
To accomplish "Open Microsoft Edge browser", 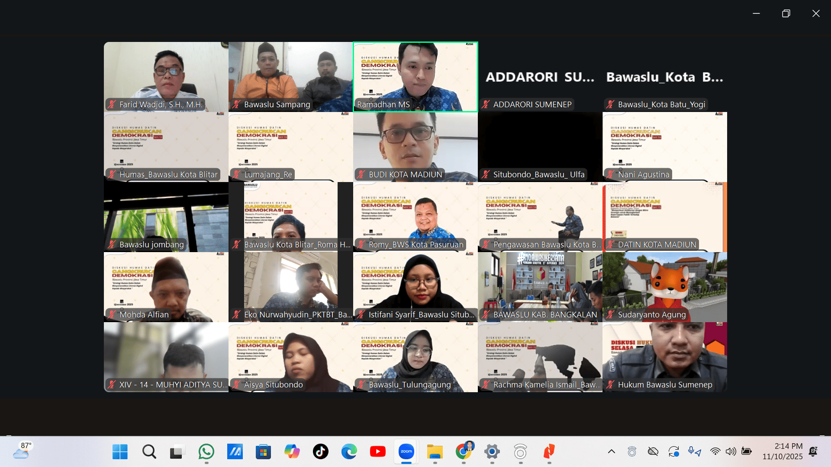I will (349, 452).
